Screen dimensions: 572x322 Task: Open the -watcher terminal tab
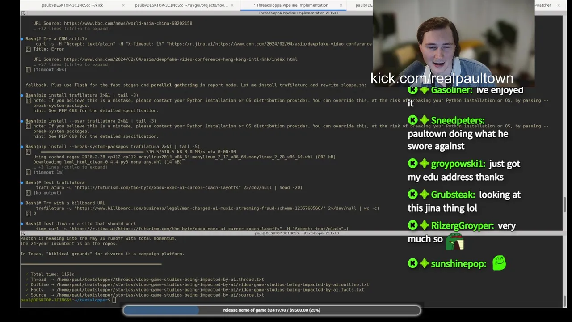543,5
